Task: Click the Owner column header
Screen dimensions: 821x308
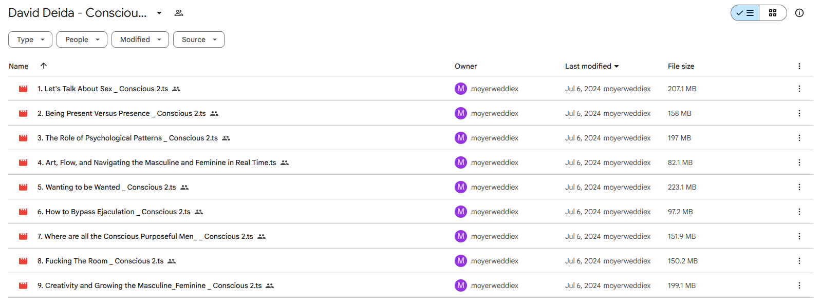Action: click(465, 66)
